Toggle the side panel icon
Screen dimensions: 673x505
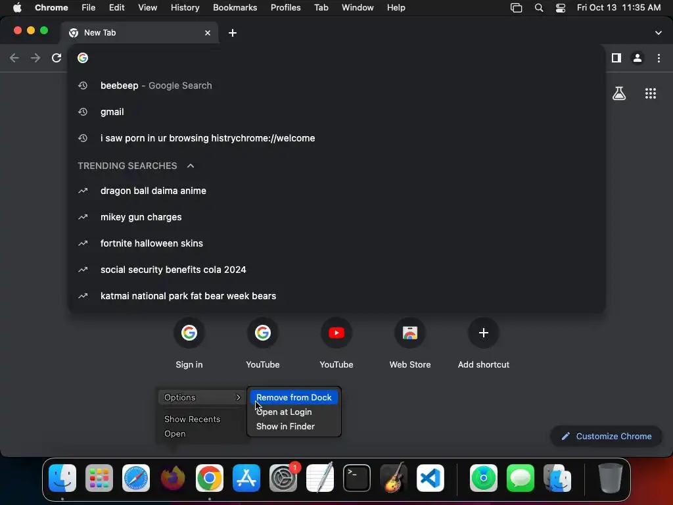pyautogui.click(x=616, y=58)
